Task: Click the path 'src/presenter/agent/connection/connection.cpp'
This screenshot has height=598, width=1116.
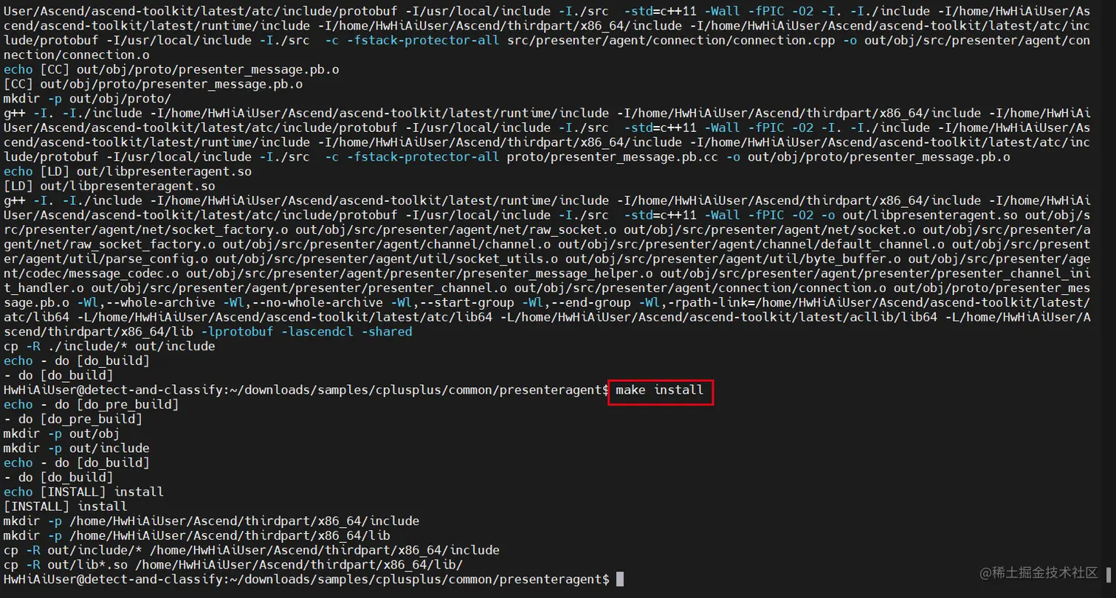Action: coord(672,41)
